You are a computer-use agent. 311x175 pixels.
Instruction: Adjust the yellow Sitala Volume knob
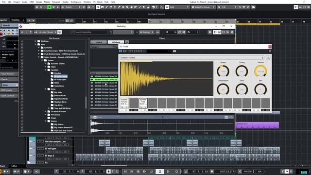pos(260,71)
